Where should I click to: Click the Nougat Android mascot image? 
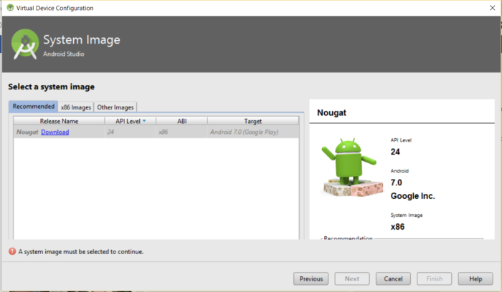click(352, 167)
